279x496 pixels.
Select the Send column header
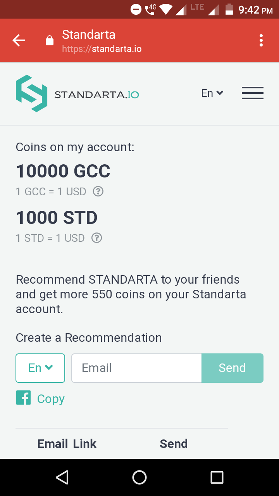coord(174,444)
